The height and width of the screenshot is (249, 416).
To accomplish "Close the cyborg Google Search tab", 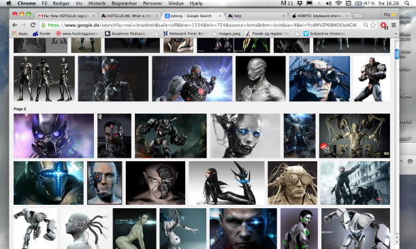I will [x=220, y=16].
